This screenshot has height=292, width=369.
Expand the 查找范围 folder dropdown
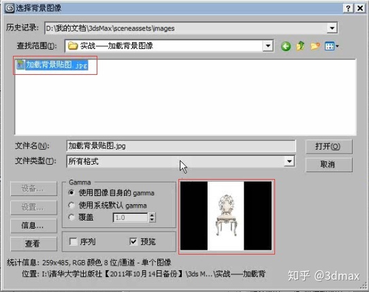point(268,46)
